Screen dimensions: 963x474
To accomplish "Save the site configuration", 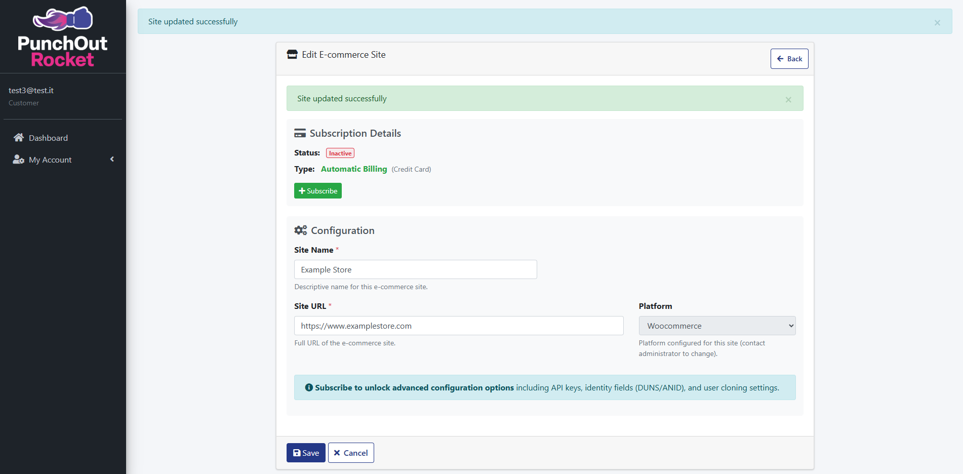I will tap(306, 453).
